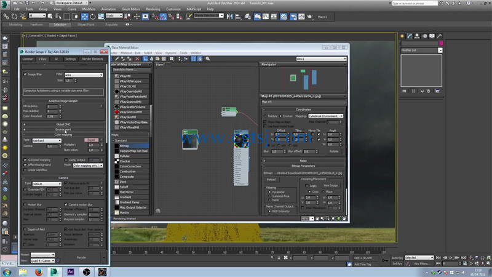Image resolution: width=492 pixels, height=277 pixels.
Task: Click the magenta object color swatch
Action: tap(441, 43)
